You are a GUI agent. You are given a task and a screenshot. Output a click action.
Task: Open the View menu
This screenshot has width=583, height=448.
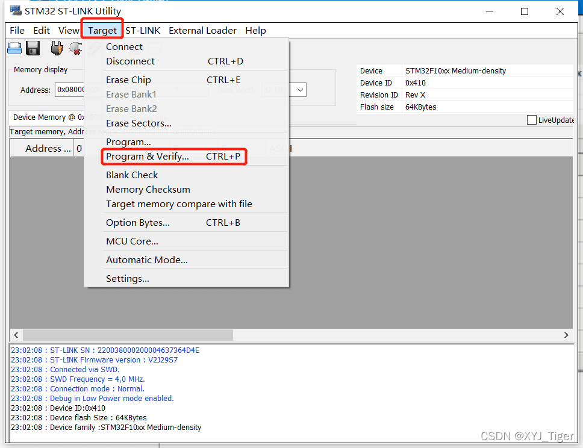point(69,31)
